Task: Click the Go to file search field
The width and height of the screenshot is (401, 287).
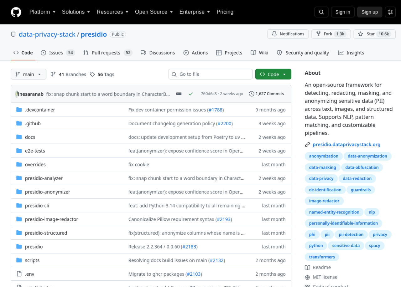Action: (211, 74)
